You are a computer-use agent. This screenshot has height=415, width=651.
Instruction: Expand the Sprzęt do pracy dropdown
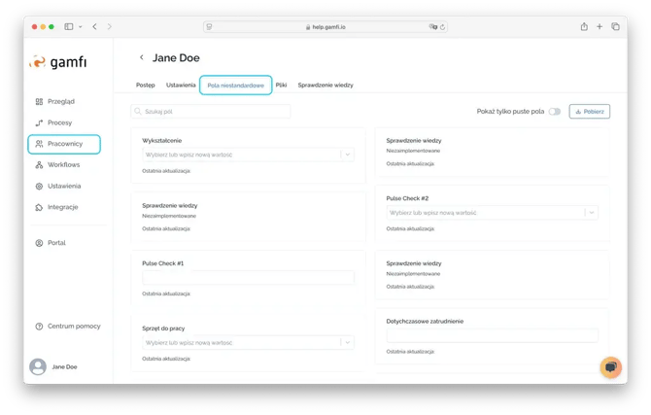point(347,343)
